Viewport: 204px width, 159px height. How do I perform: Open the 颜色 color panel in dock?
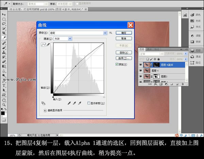[x=195, y=15]
